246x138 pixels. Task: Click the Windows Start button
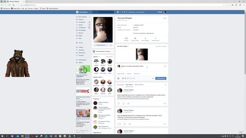(2, 136)
